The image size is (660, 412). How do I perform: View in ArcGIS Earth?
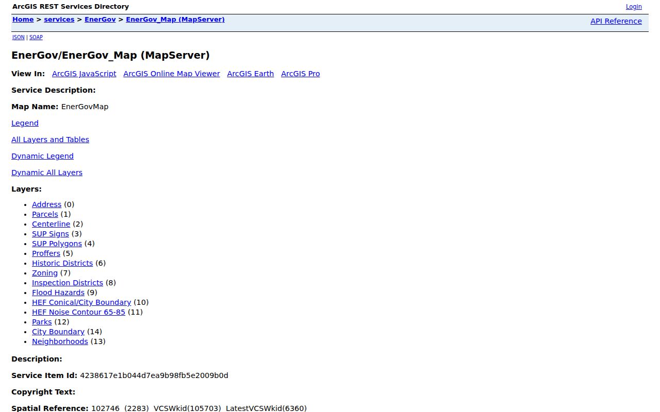click(x=251, y=74)
